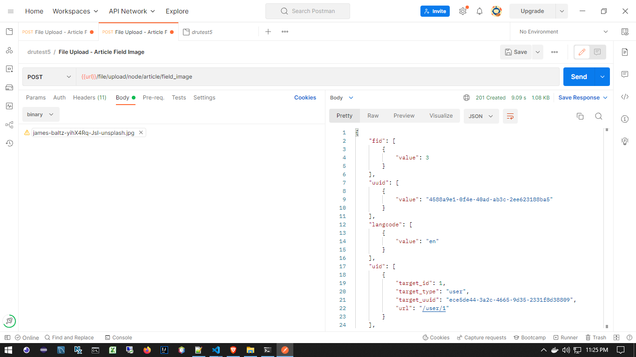Open the settings gear icon
The image size is (636, 357).
[x=463, y=11]
